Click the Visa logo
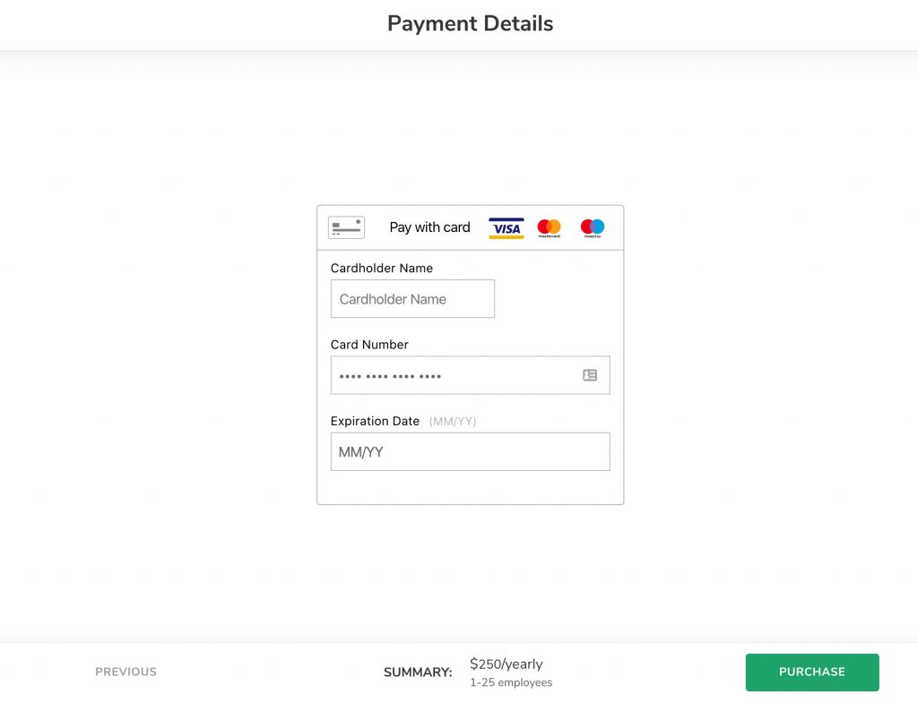Screen dimensions: 918x702 (x=506, y=228)
